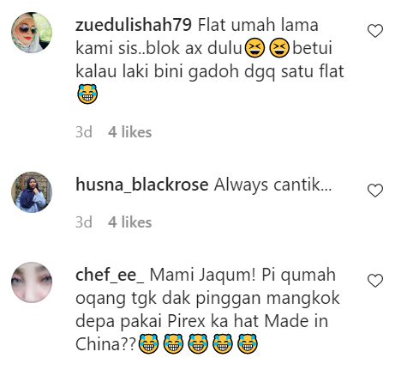The height and width of the screenshot is (370, 413).
Task: Click the "Flat umah lama" comment text
Action: click(x=258, y=25)
